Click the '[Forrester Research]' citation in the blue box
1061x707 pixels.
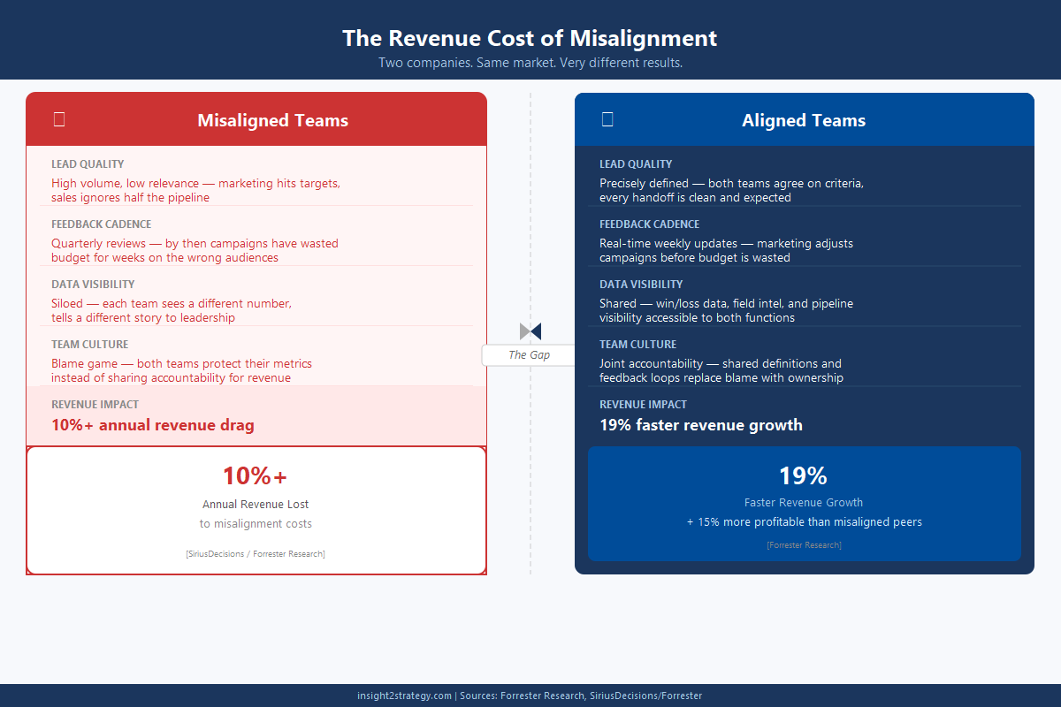pyautogui.click(x=804, y=545)
